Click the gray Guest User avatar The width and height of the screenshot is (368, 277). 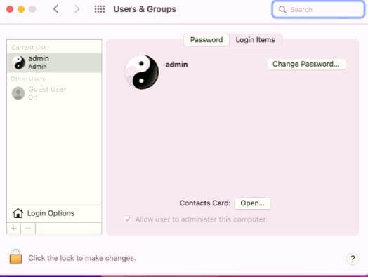point(18,93)
